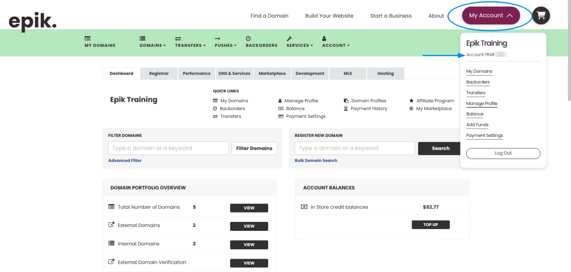Expand the SERVICES dropdown menu
This screenshot has height=272, width=571.
click(x=299, y=46)
